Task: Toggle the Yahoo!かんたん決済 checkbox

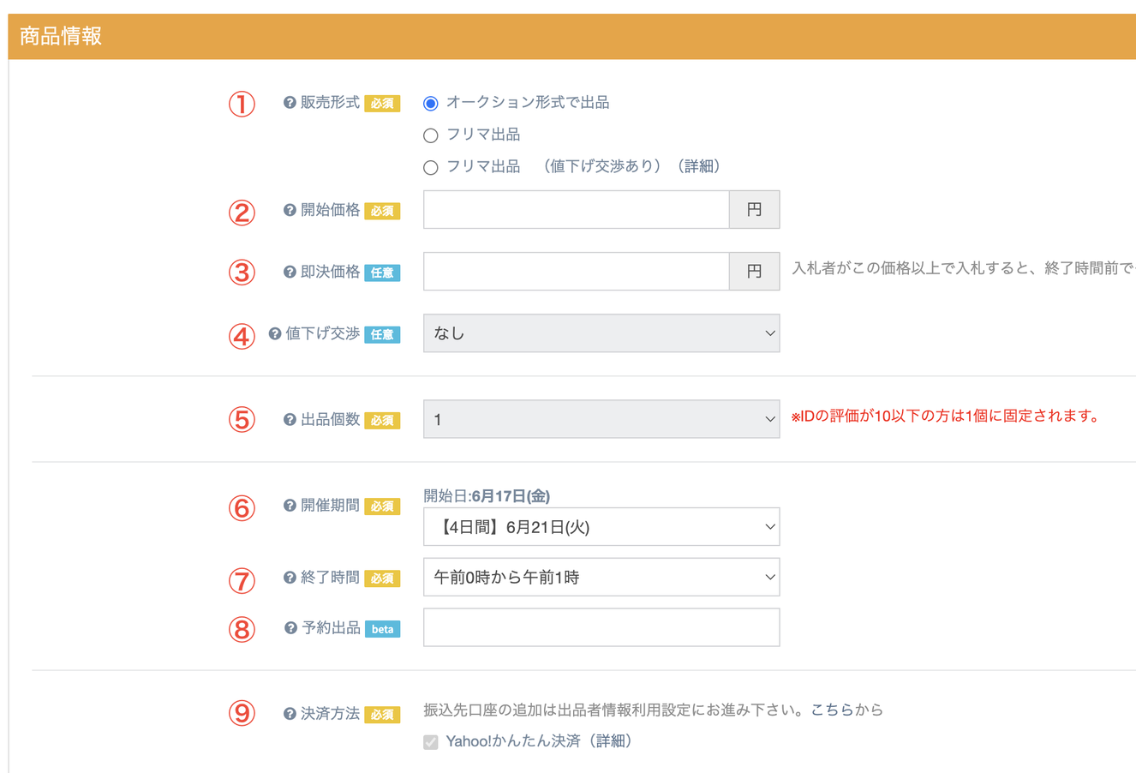Action: tap(431, 742)
